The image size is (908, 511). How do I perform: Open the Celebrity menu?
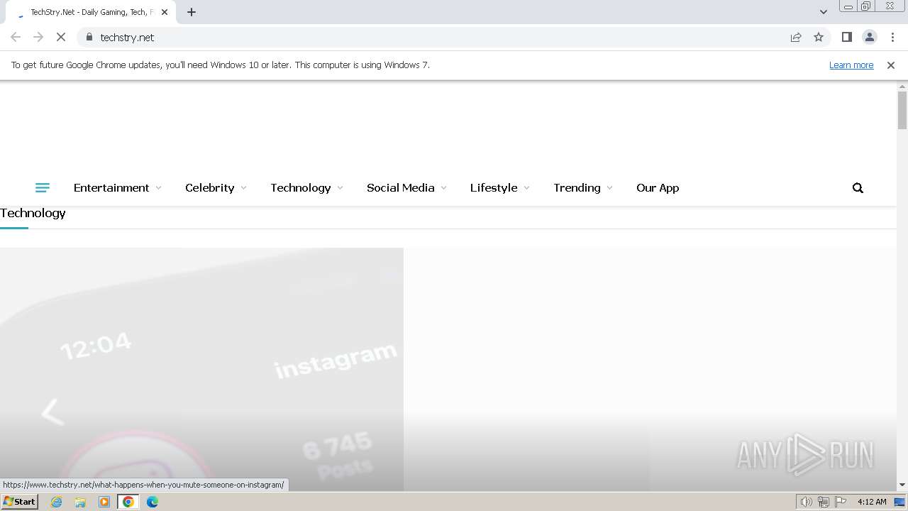point(209,188)
